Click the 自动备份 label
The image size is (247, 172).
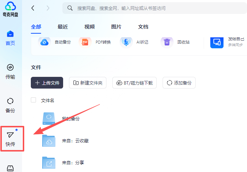coord(63,42)
